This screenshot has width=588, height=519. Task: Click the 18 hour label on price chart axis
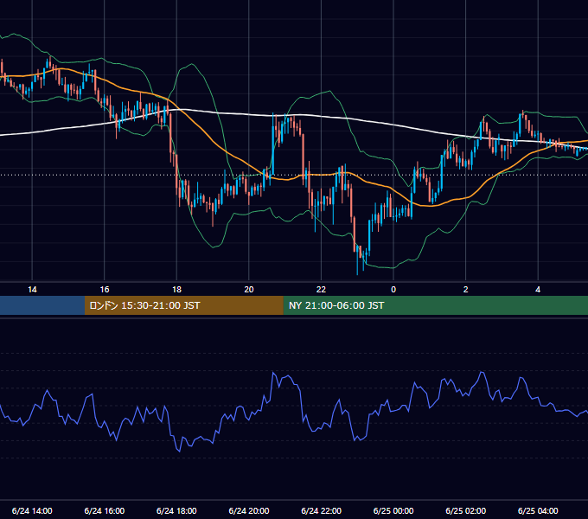[x=176, y=290]
